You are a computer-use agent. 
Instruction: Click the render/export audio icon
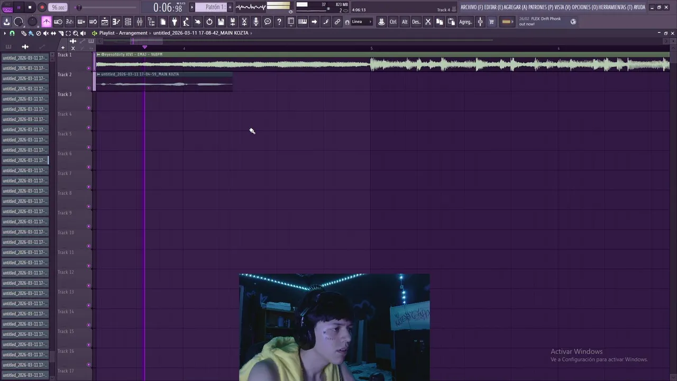pyautogui.click(x=233, y=22)
